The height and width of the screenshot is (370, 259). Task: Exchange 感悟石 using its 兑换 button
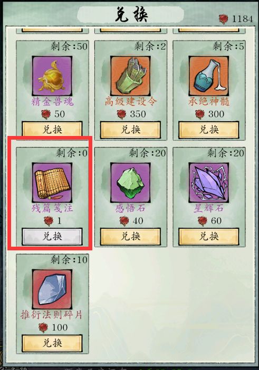point(131,237)
